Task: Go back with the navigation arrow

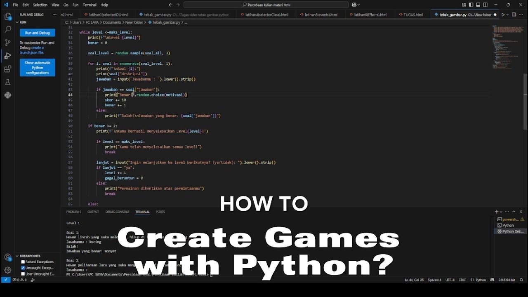Action: point(171,5)
